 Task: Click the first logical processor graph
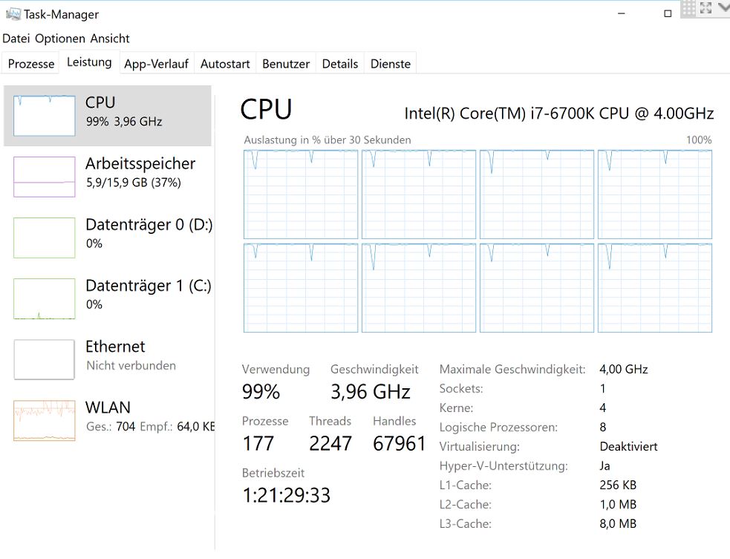click(x=301, y=194)
